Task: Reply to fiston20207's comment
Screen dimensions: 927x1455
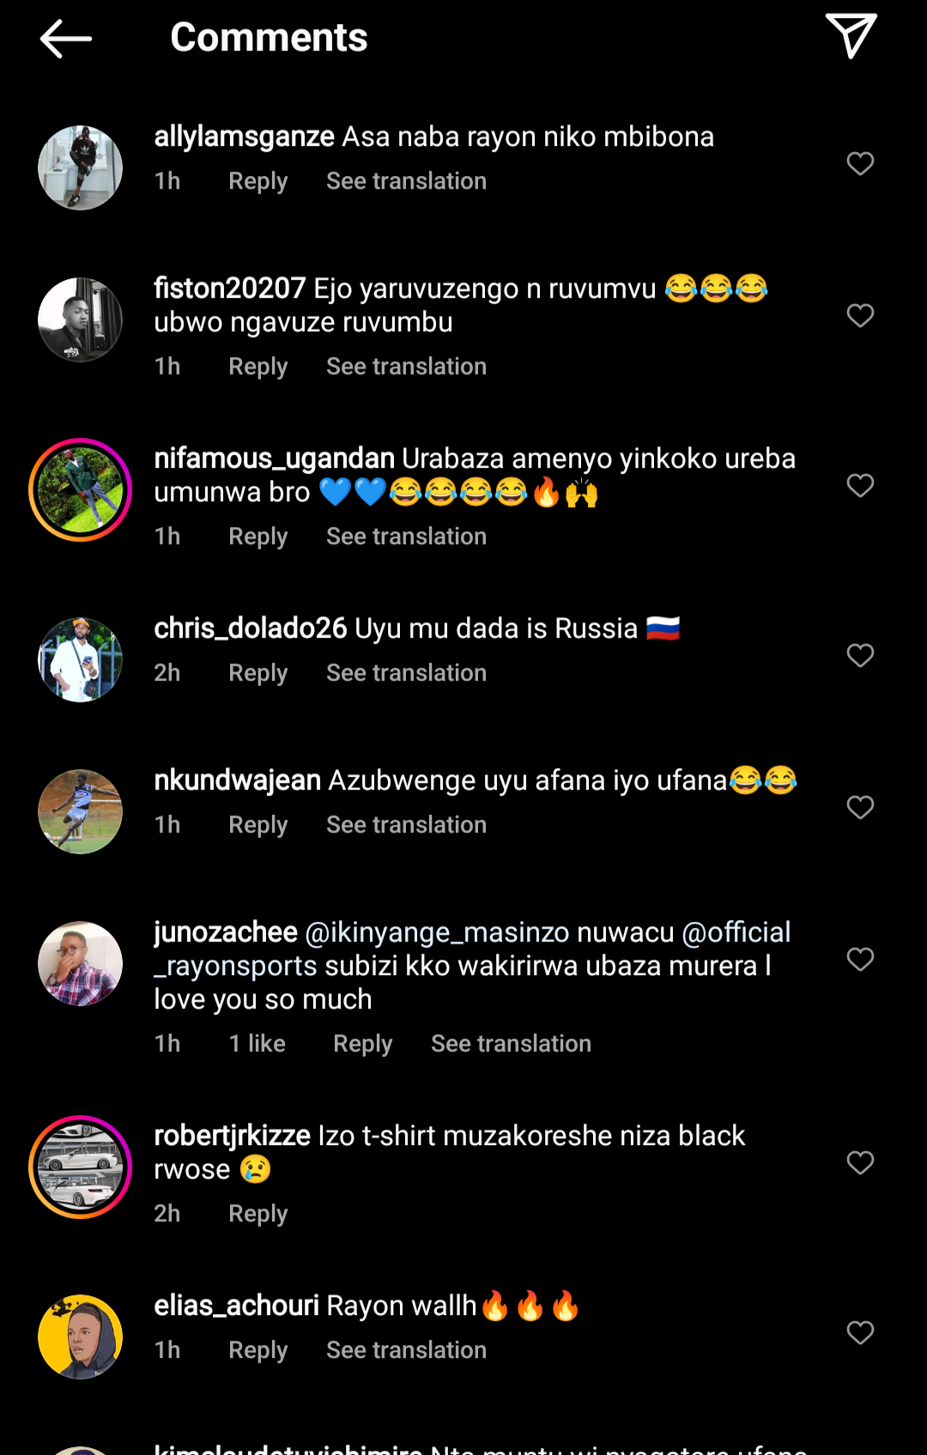Action: tap(257, 367)
